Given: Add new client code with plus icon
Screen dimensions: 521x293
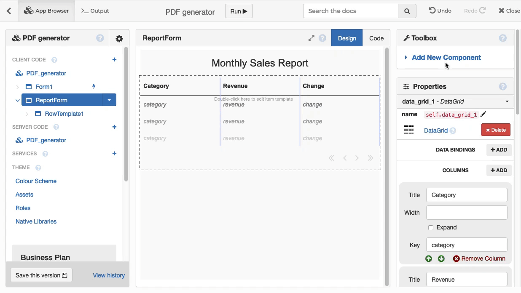Looking at the screenshot, I should (114, 60).
